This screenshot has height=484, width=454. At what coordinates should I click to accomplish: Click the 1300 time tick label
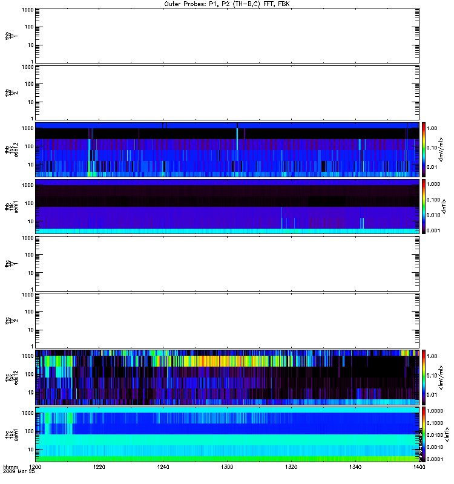point(227,466)
